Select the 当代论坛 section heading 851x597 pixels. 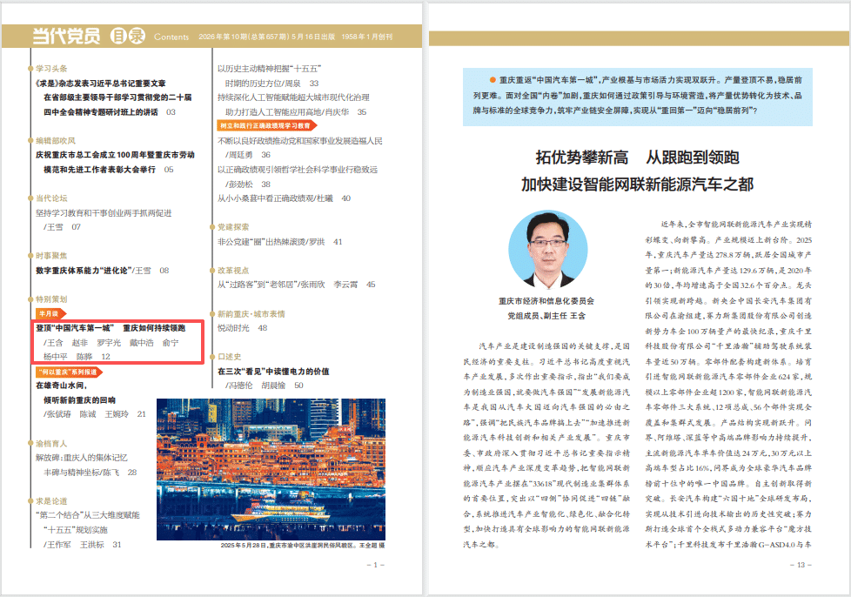(51, 198)
